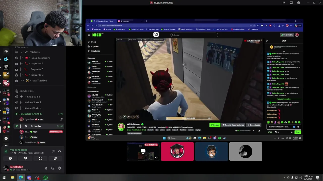323x181 pixels.
Task: Add a server with the plus icon
Action: point(6,138)
